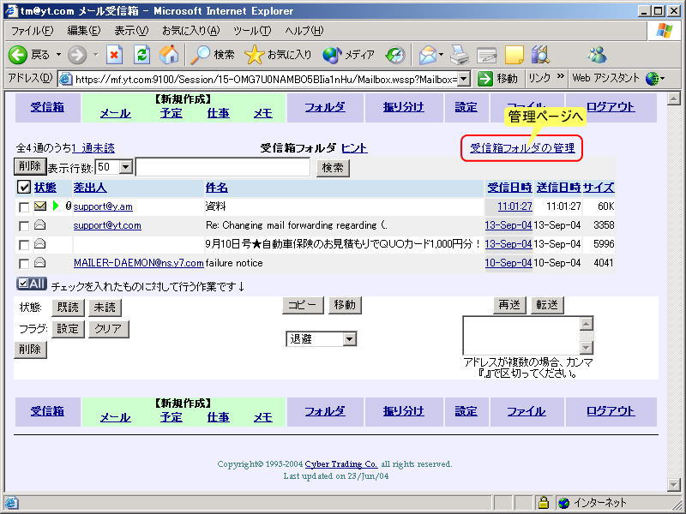Open the 退避 folder dropdown

pos(349,339)
